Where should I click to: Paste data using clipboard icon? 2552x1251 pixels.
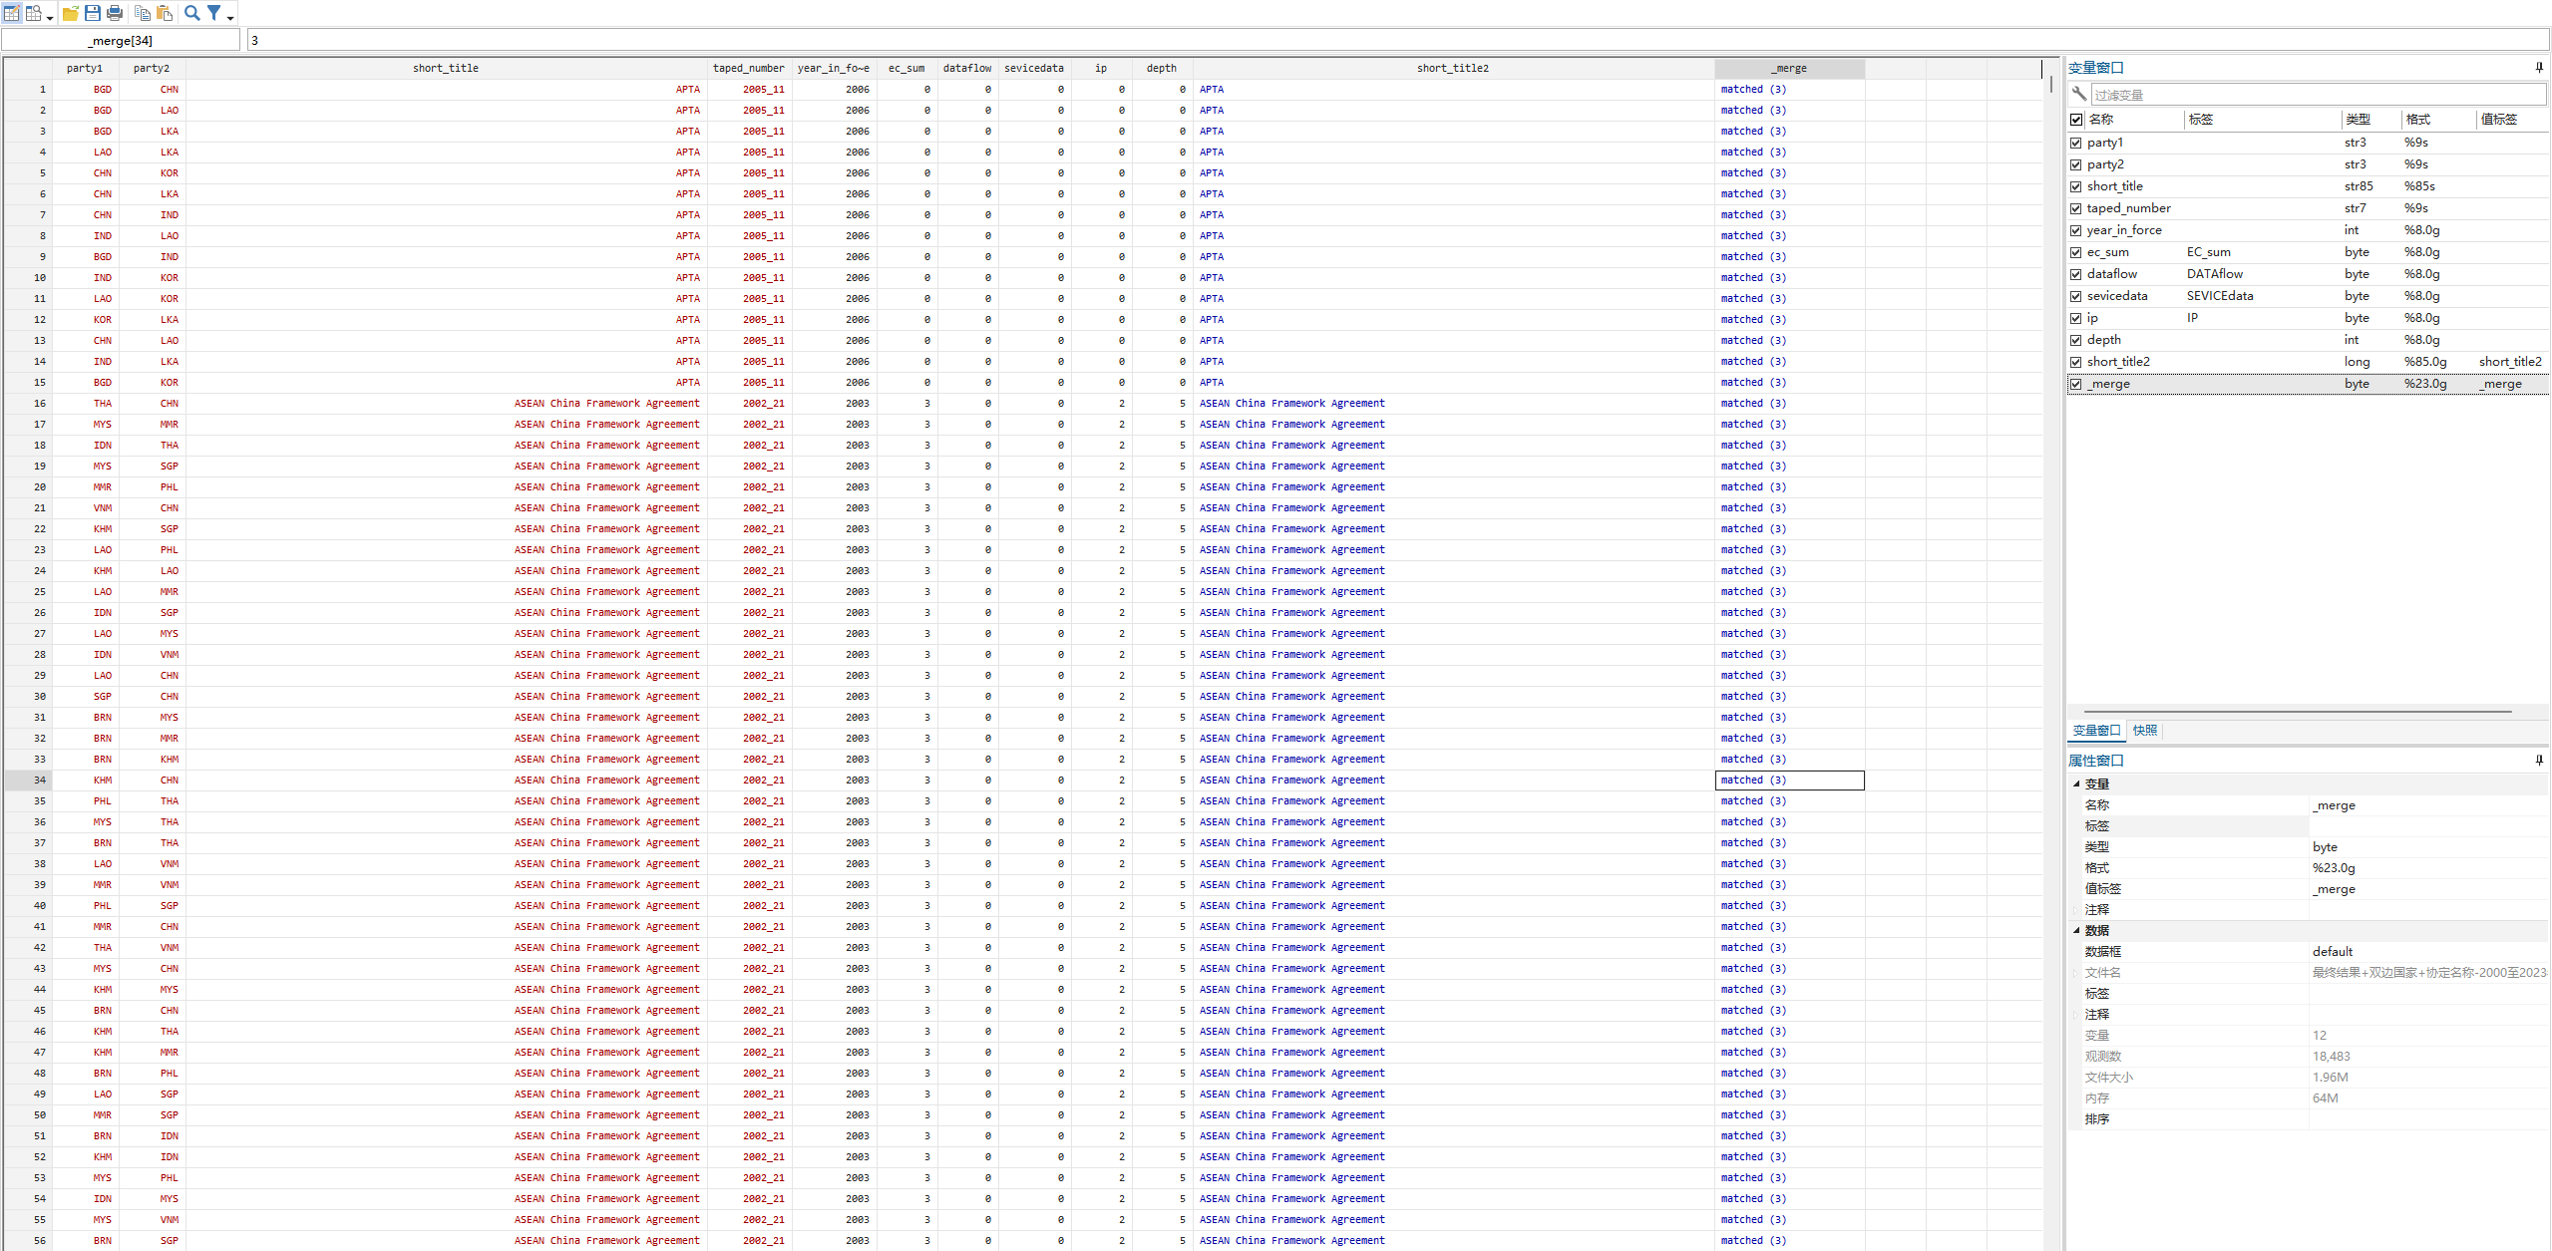[165, 13]
